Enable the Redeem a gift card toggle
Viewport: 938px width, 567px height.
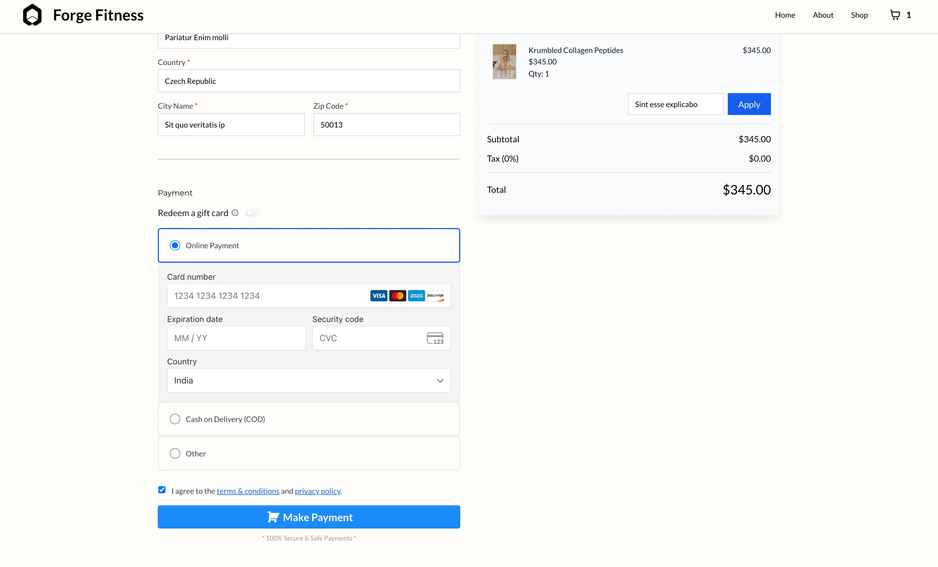point(253,213)
